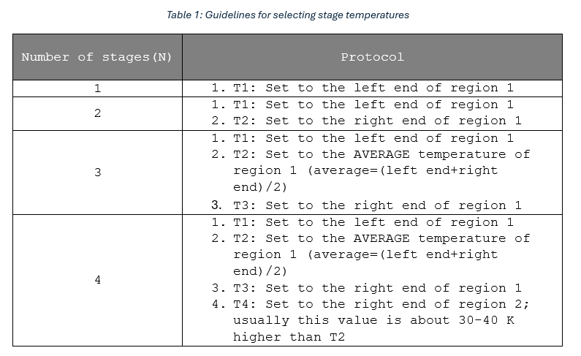This screenshot has height=356, width=581.
Task: Select the "Number of stages(N)" header cell
Action: pyautogui.click(x=97, y=57)
